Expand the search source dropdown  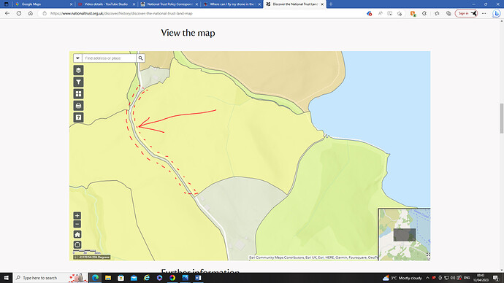click(x=77, y=58)
